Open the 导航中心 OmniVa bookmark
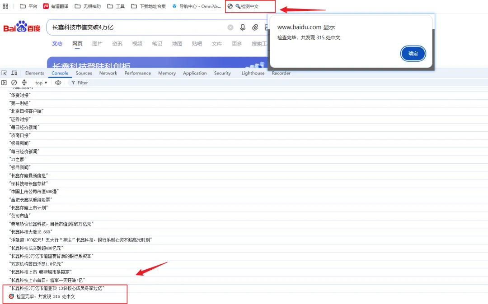 pos(197,6)
